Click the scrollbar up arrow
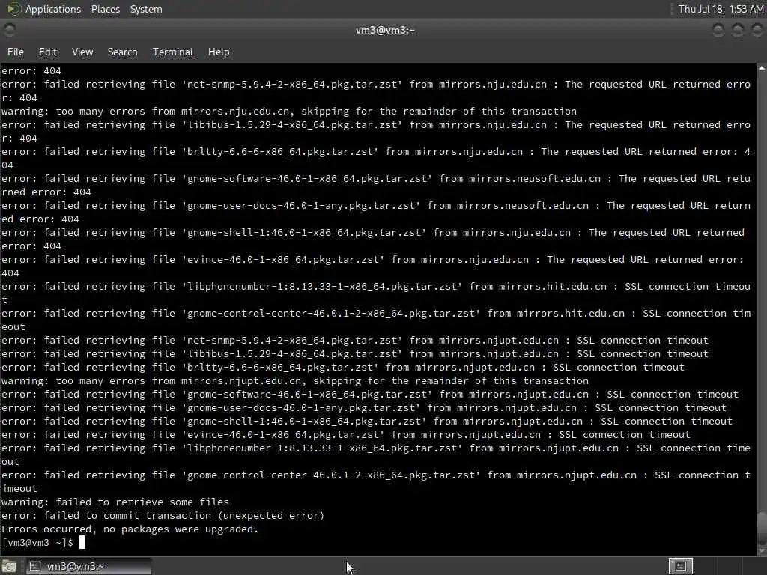767x575 pixels. click(x=762, y=68)
